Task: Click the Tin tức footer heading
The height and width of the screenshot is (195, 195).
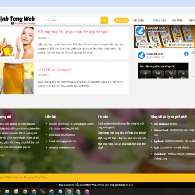Action: tap(103, 117)
